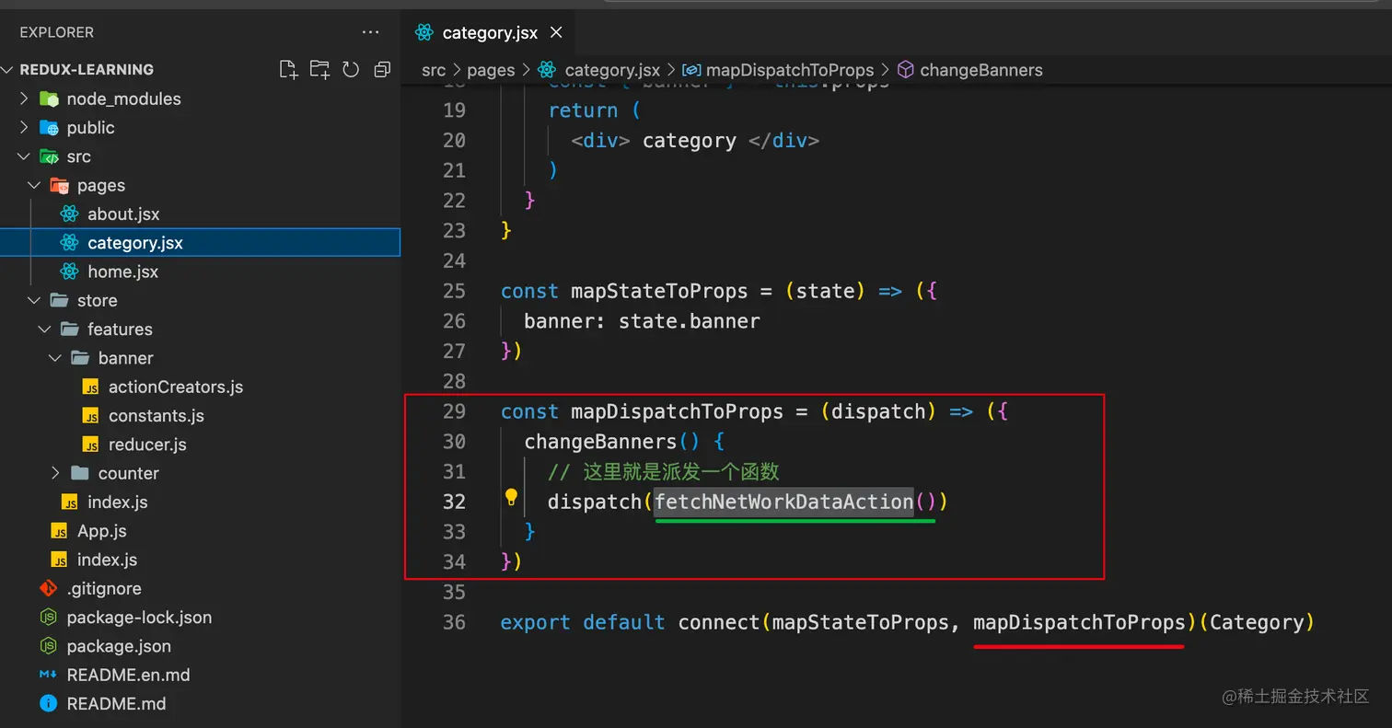
Task: Click the lightbulb quick-fix icon on line 32
Action: (x=512, y=498)
